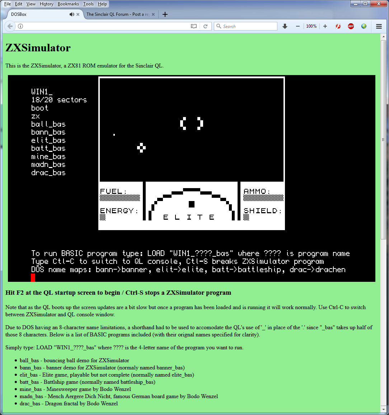The image size is (389, 415).
Task: Reset zoom via 100% indicator
Action: 311,26
